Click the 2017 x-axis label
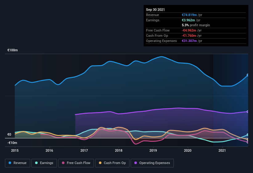This screenshot has width=253, height=173. (x=84, y=150)
